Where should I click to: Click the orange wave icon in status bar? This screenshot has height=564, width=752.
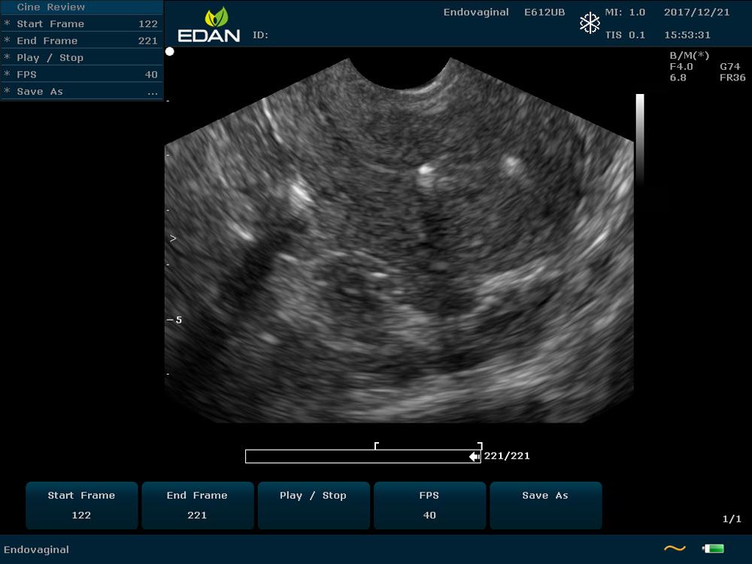(675, 549)
